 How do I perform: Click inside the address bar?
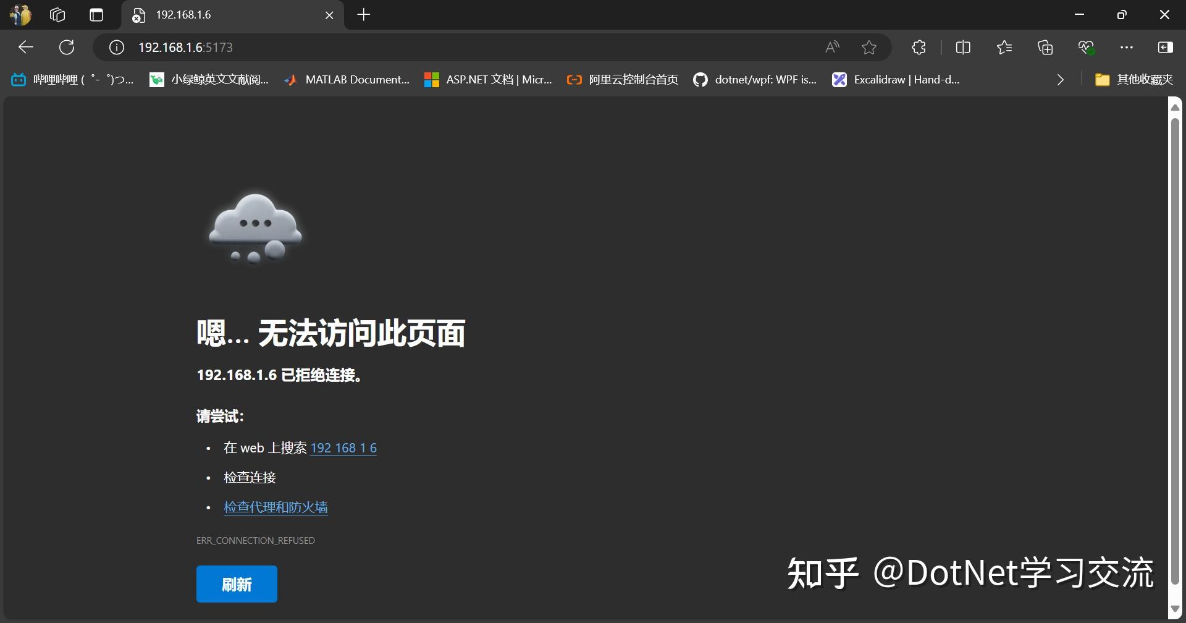[x=432, y=47]
